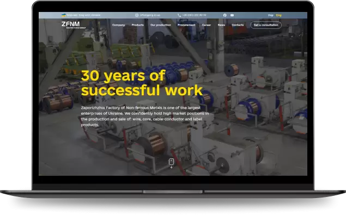Open the Career menu item

207,25
